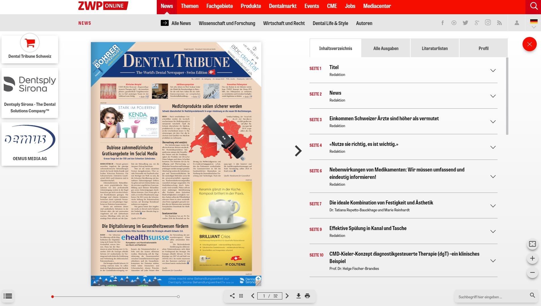Go to previous page in the toolbar

252,296
